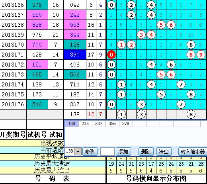The width and height of the screenshot is (207, 184).
Task: Select the 235 entry in the number list
Action: 85,123
